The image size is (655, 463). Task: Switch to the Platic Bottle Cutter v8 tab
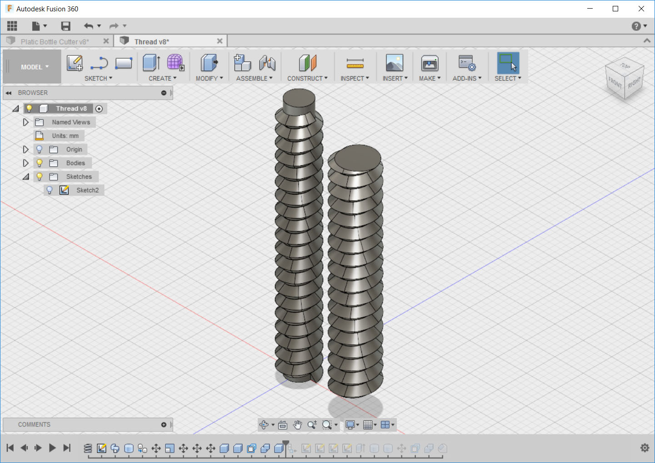pos(57,41)
